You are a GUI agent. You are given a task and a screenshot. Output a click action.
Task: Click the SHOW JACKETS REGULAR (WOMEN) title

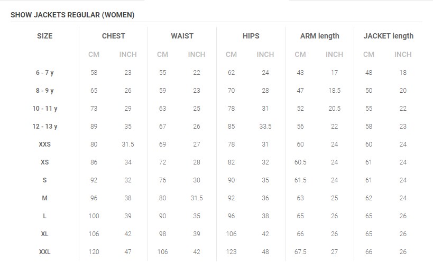[72, 15]
